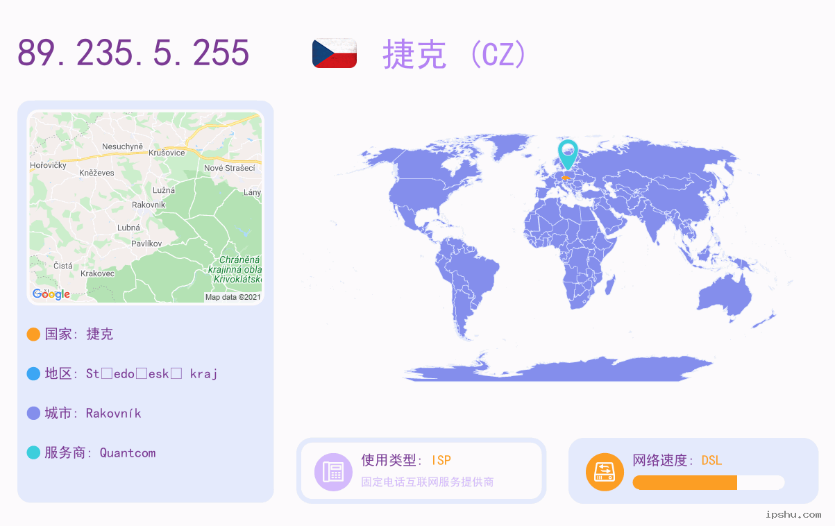Click the Czech Republic flag icon

tap(335, 53)
